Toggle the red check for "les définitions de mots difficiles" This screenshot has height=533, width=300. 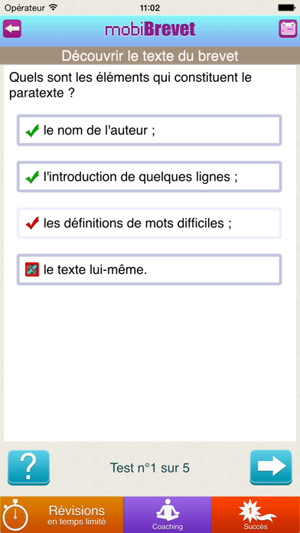click(x=32, y=224)
